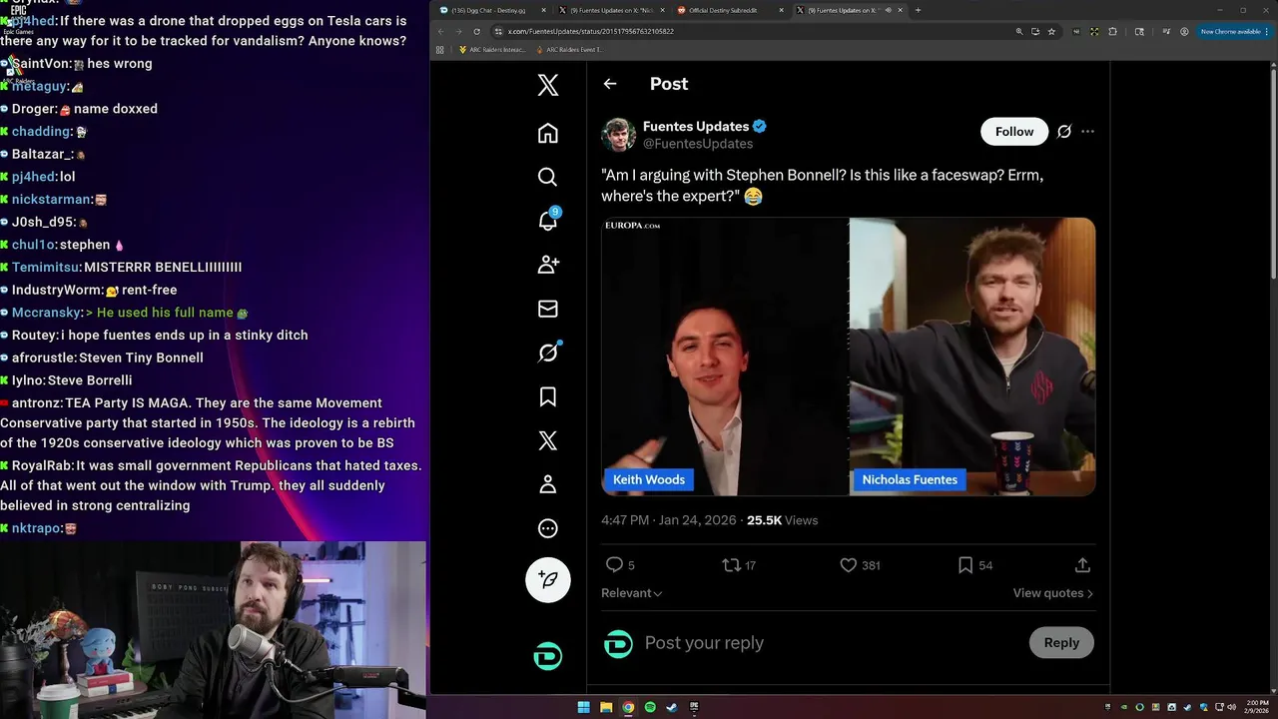Screen dimensions: 1278x719
Task: Open ARC Raiders Interactive bookmark
Action: tap(492, 49)
